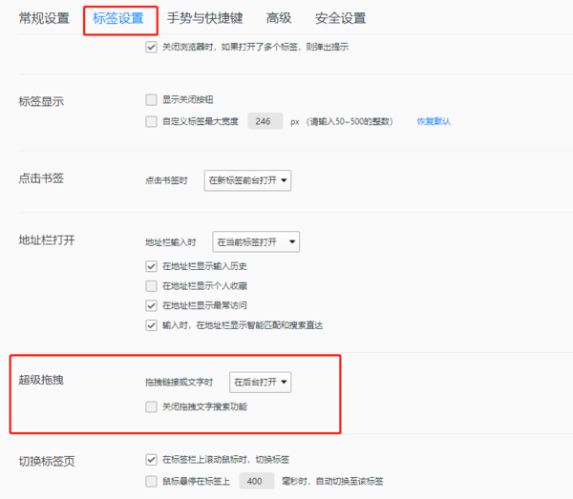This screenshot has height=499, width=573.
Task: Toggle the 在地址栏显示最常访问 checkbox
Action: [151, 305]
